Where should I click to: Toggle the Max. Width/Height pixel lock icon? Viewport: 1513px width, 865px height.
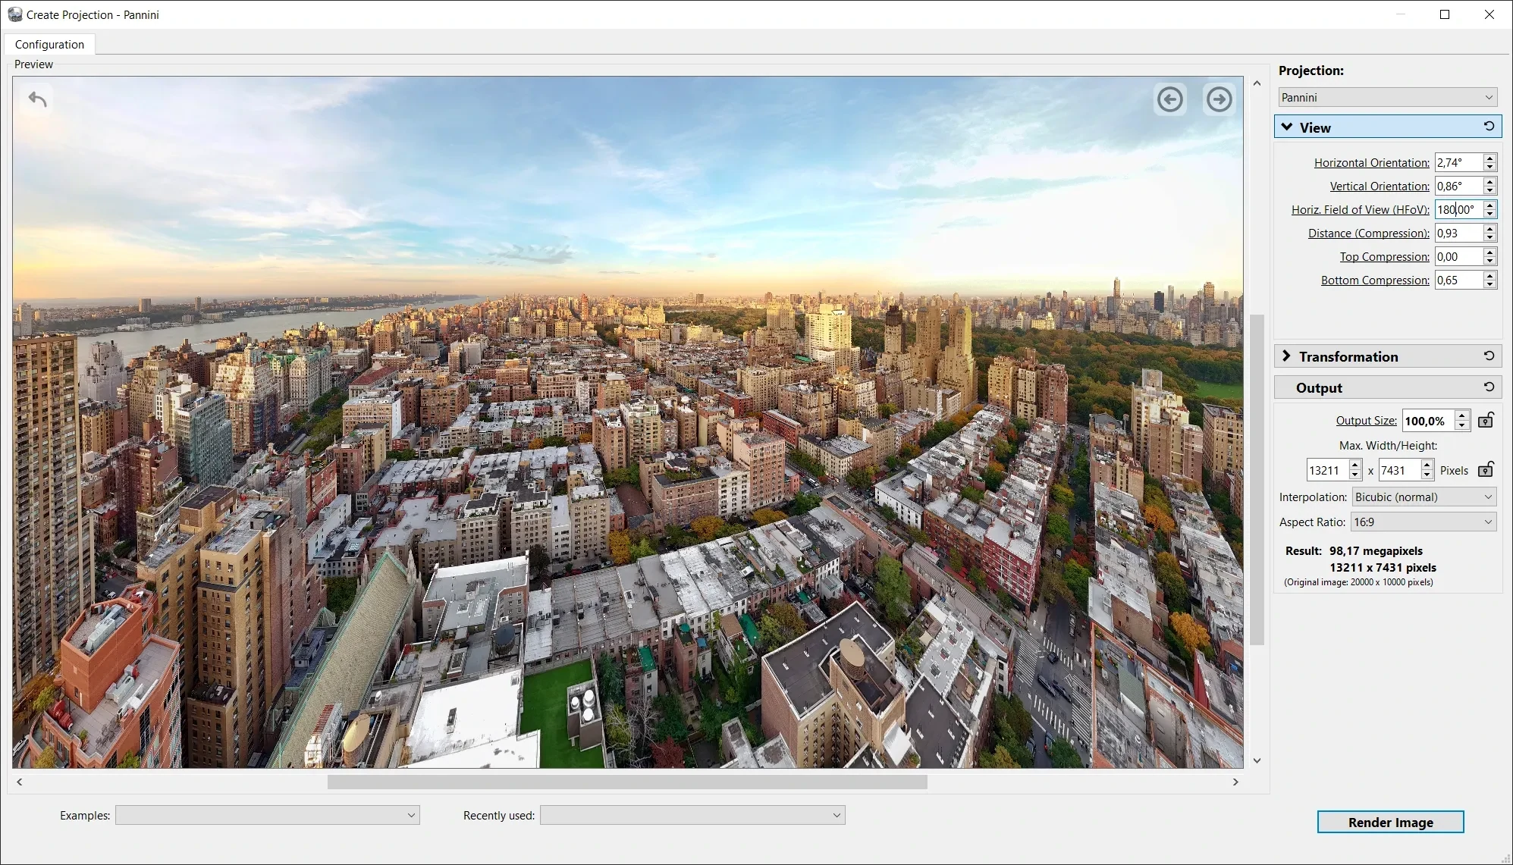pos(1486,469)
